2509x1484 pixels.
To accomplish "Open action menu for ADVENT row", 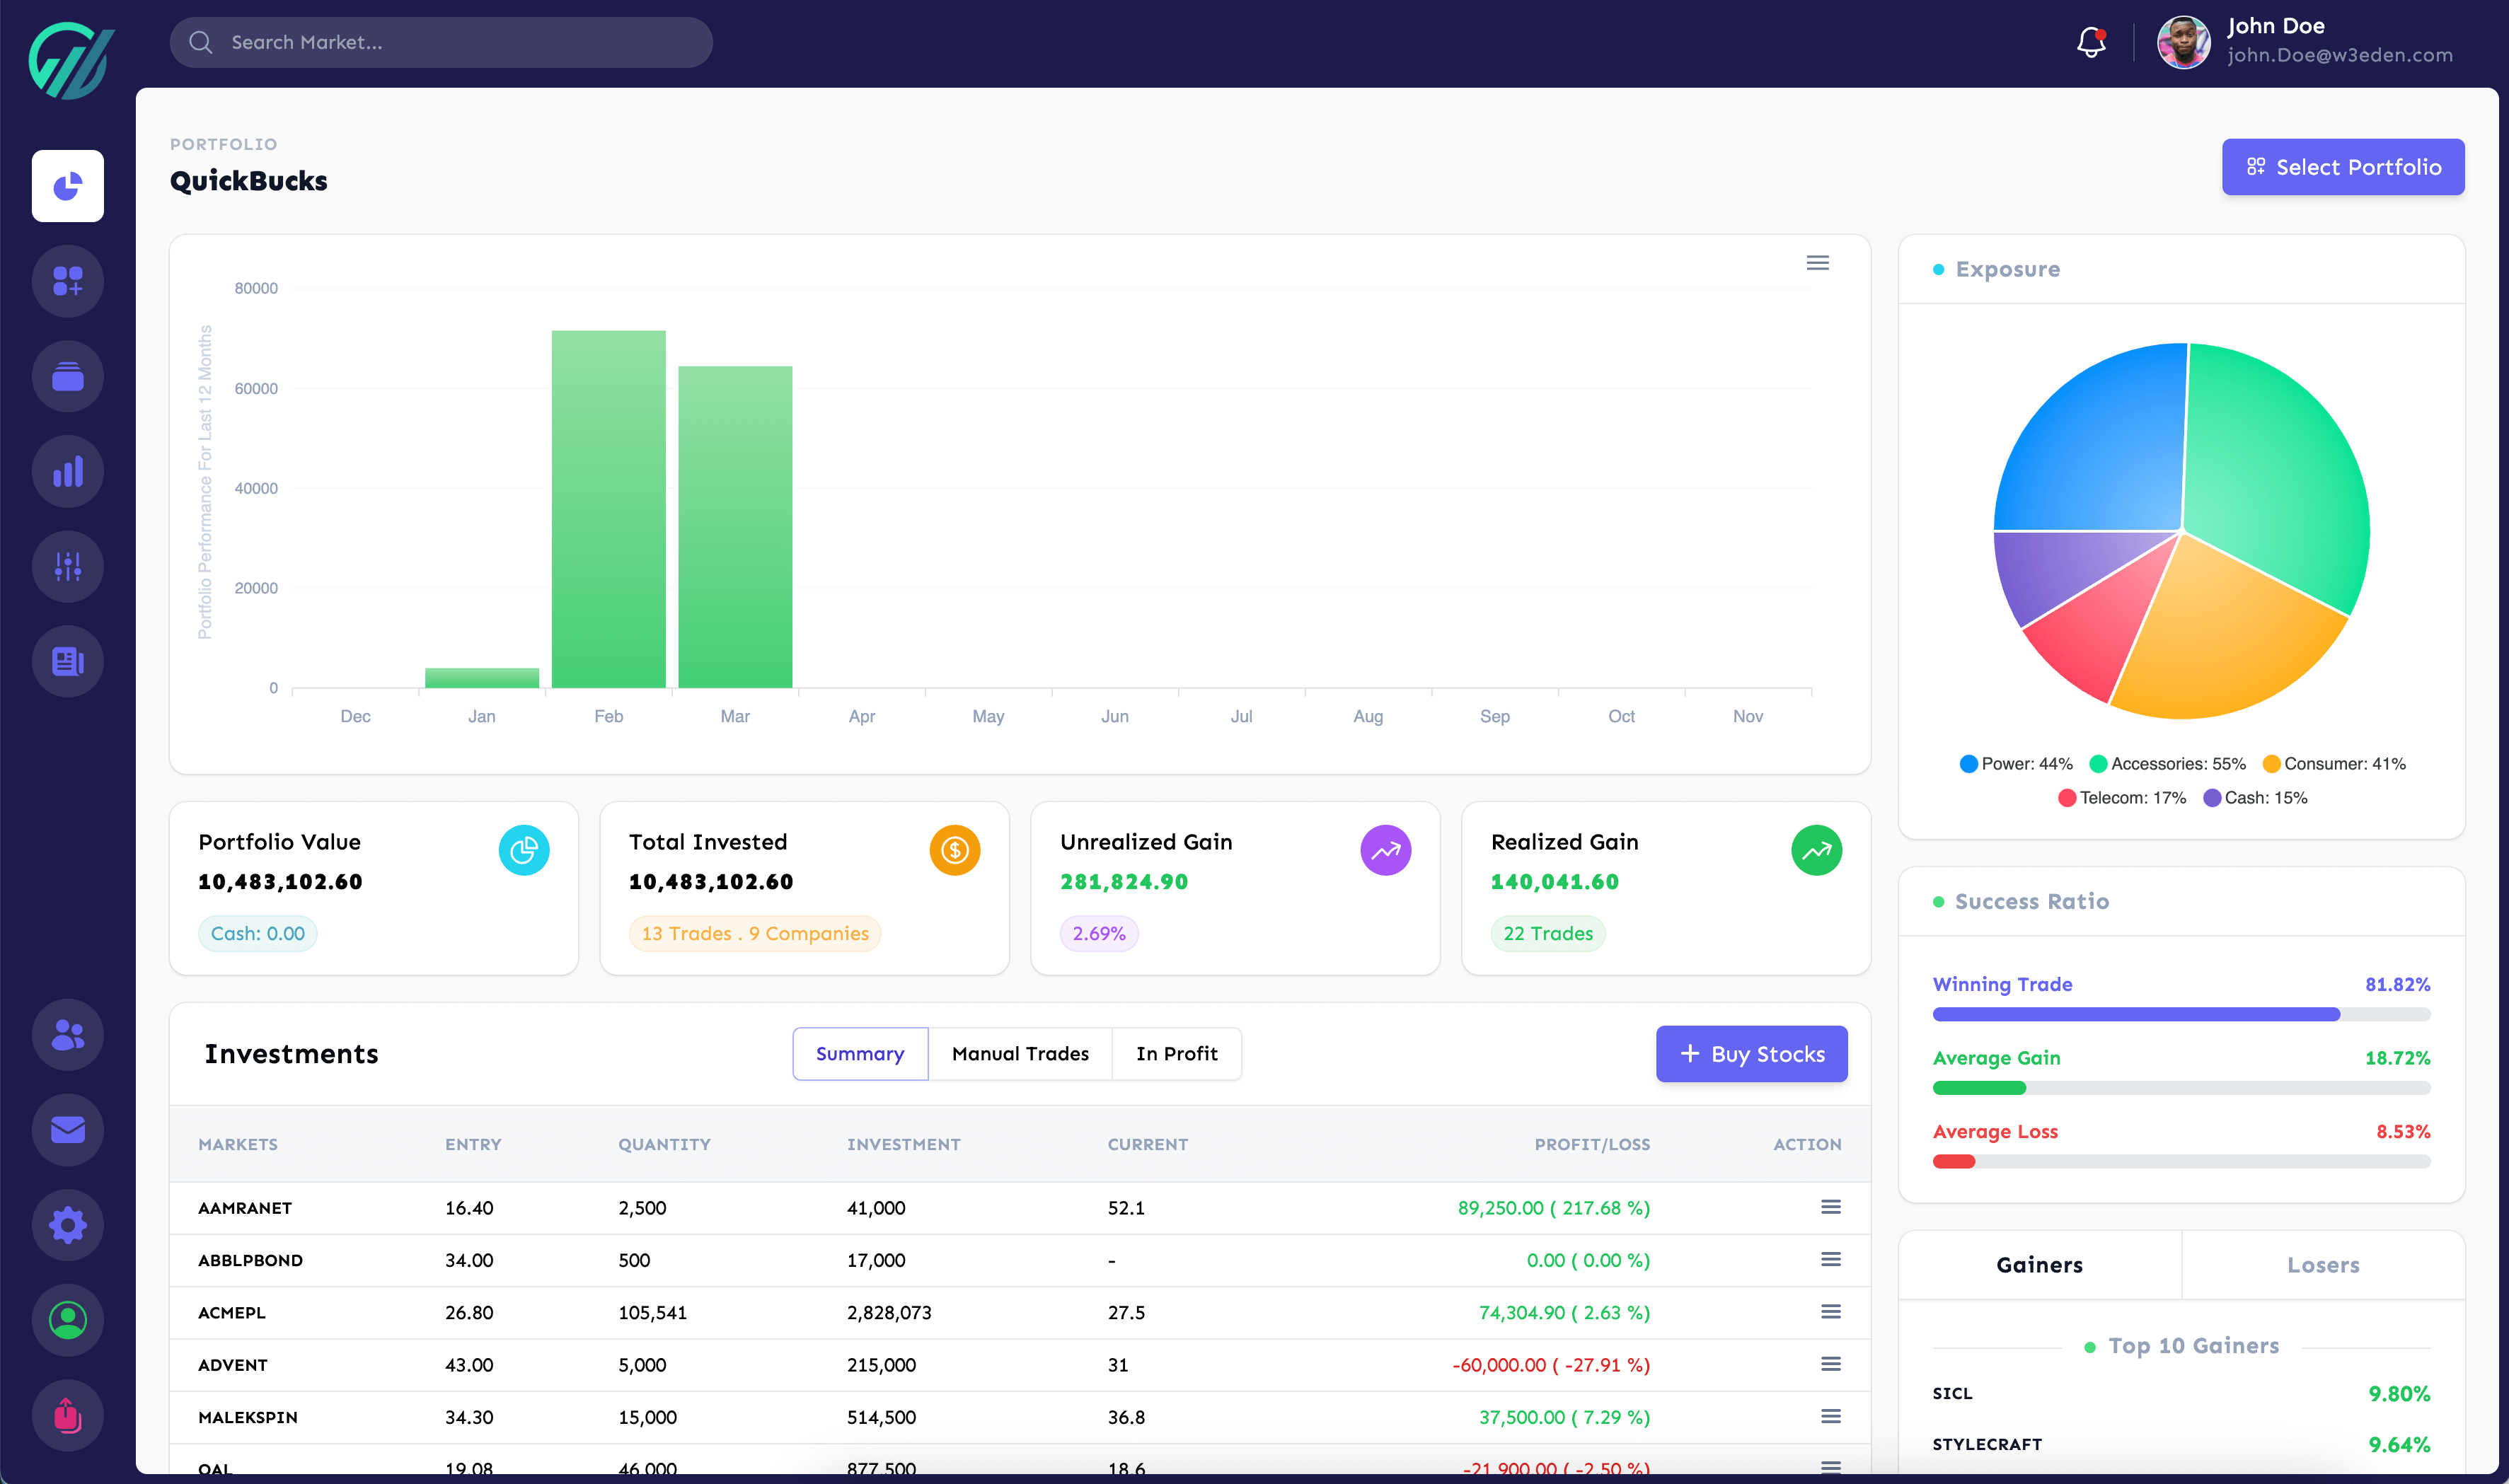I will click(x=1830, y=1364).
